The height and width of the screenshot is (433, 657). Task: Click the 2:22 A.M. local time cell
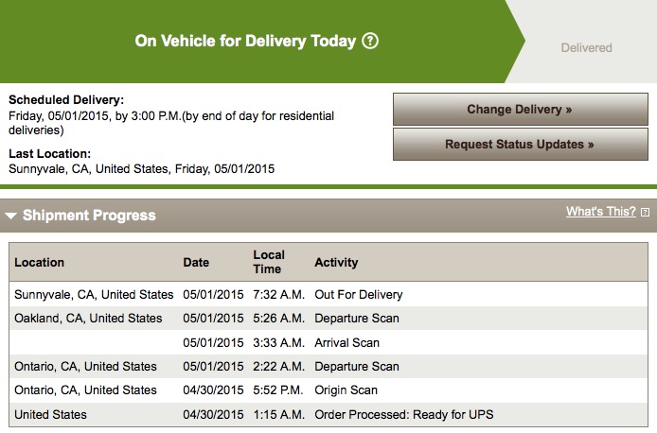[278, 367]
